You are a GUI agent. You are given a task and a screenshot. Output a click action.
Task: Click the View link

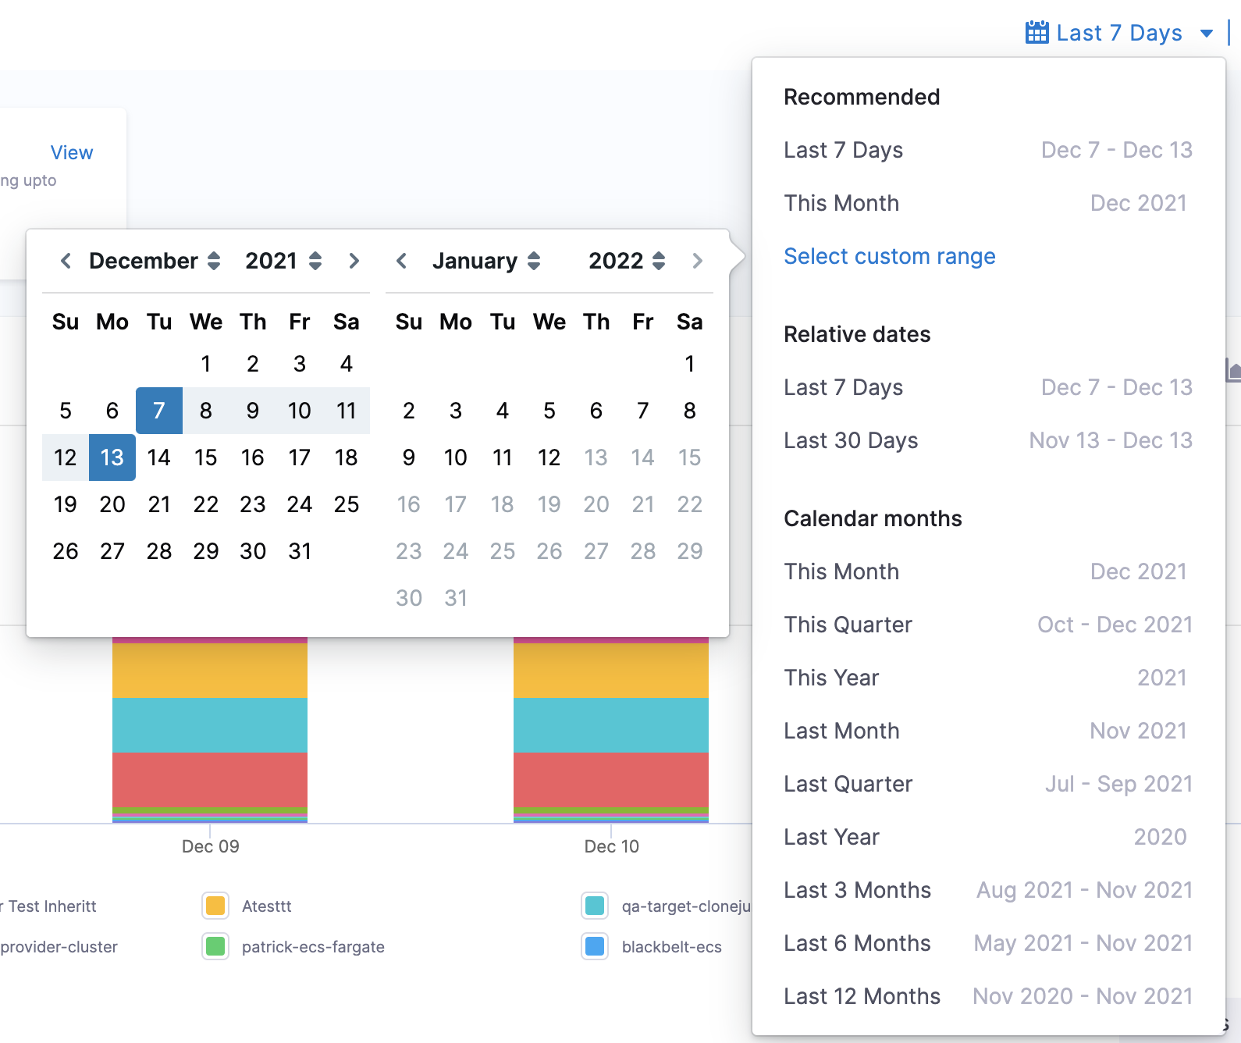(x=72, y=152)
